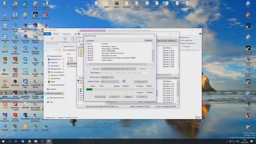Open Сеть in the sidebar
The height and width of the screenshot is (144, 256).
point(50,102)
